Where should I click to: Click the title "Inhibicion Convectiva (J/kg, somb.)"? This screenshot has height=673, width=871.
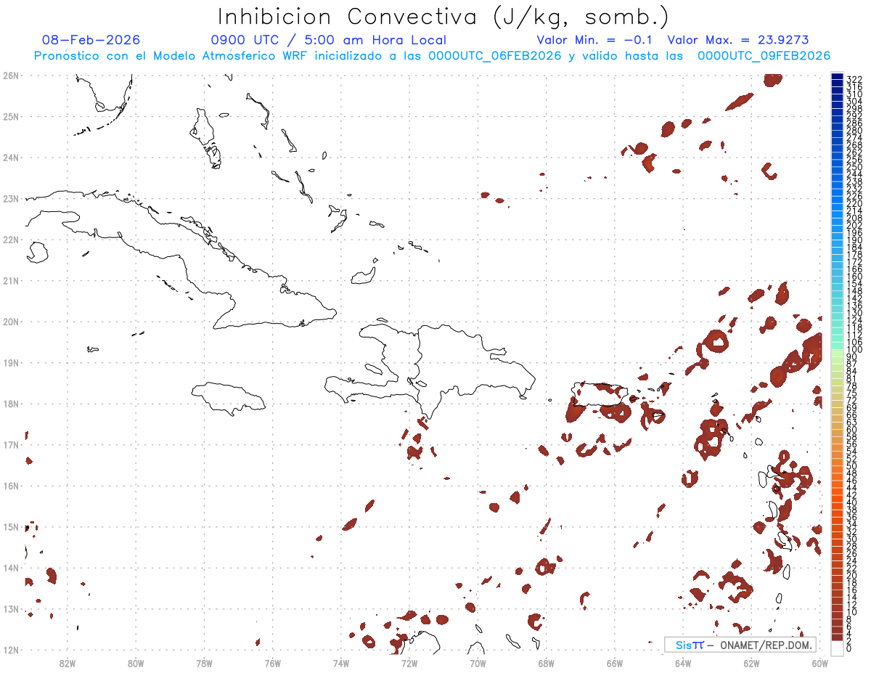[x=443, y=17]
